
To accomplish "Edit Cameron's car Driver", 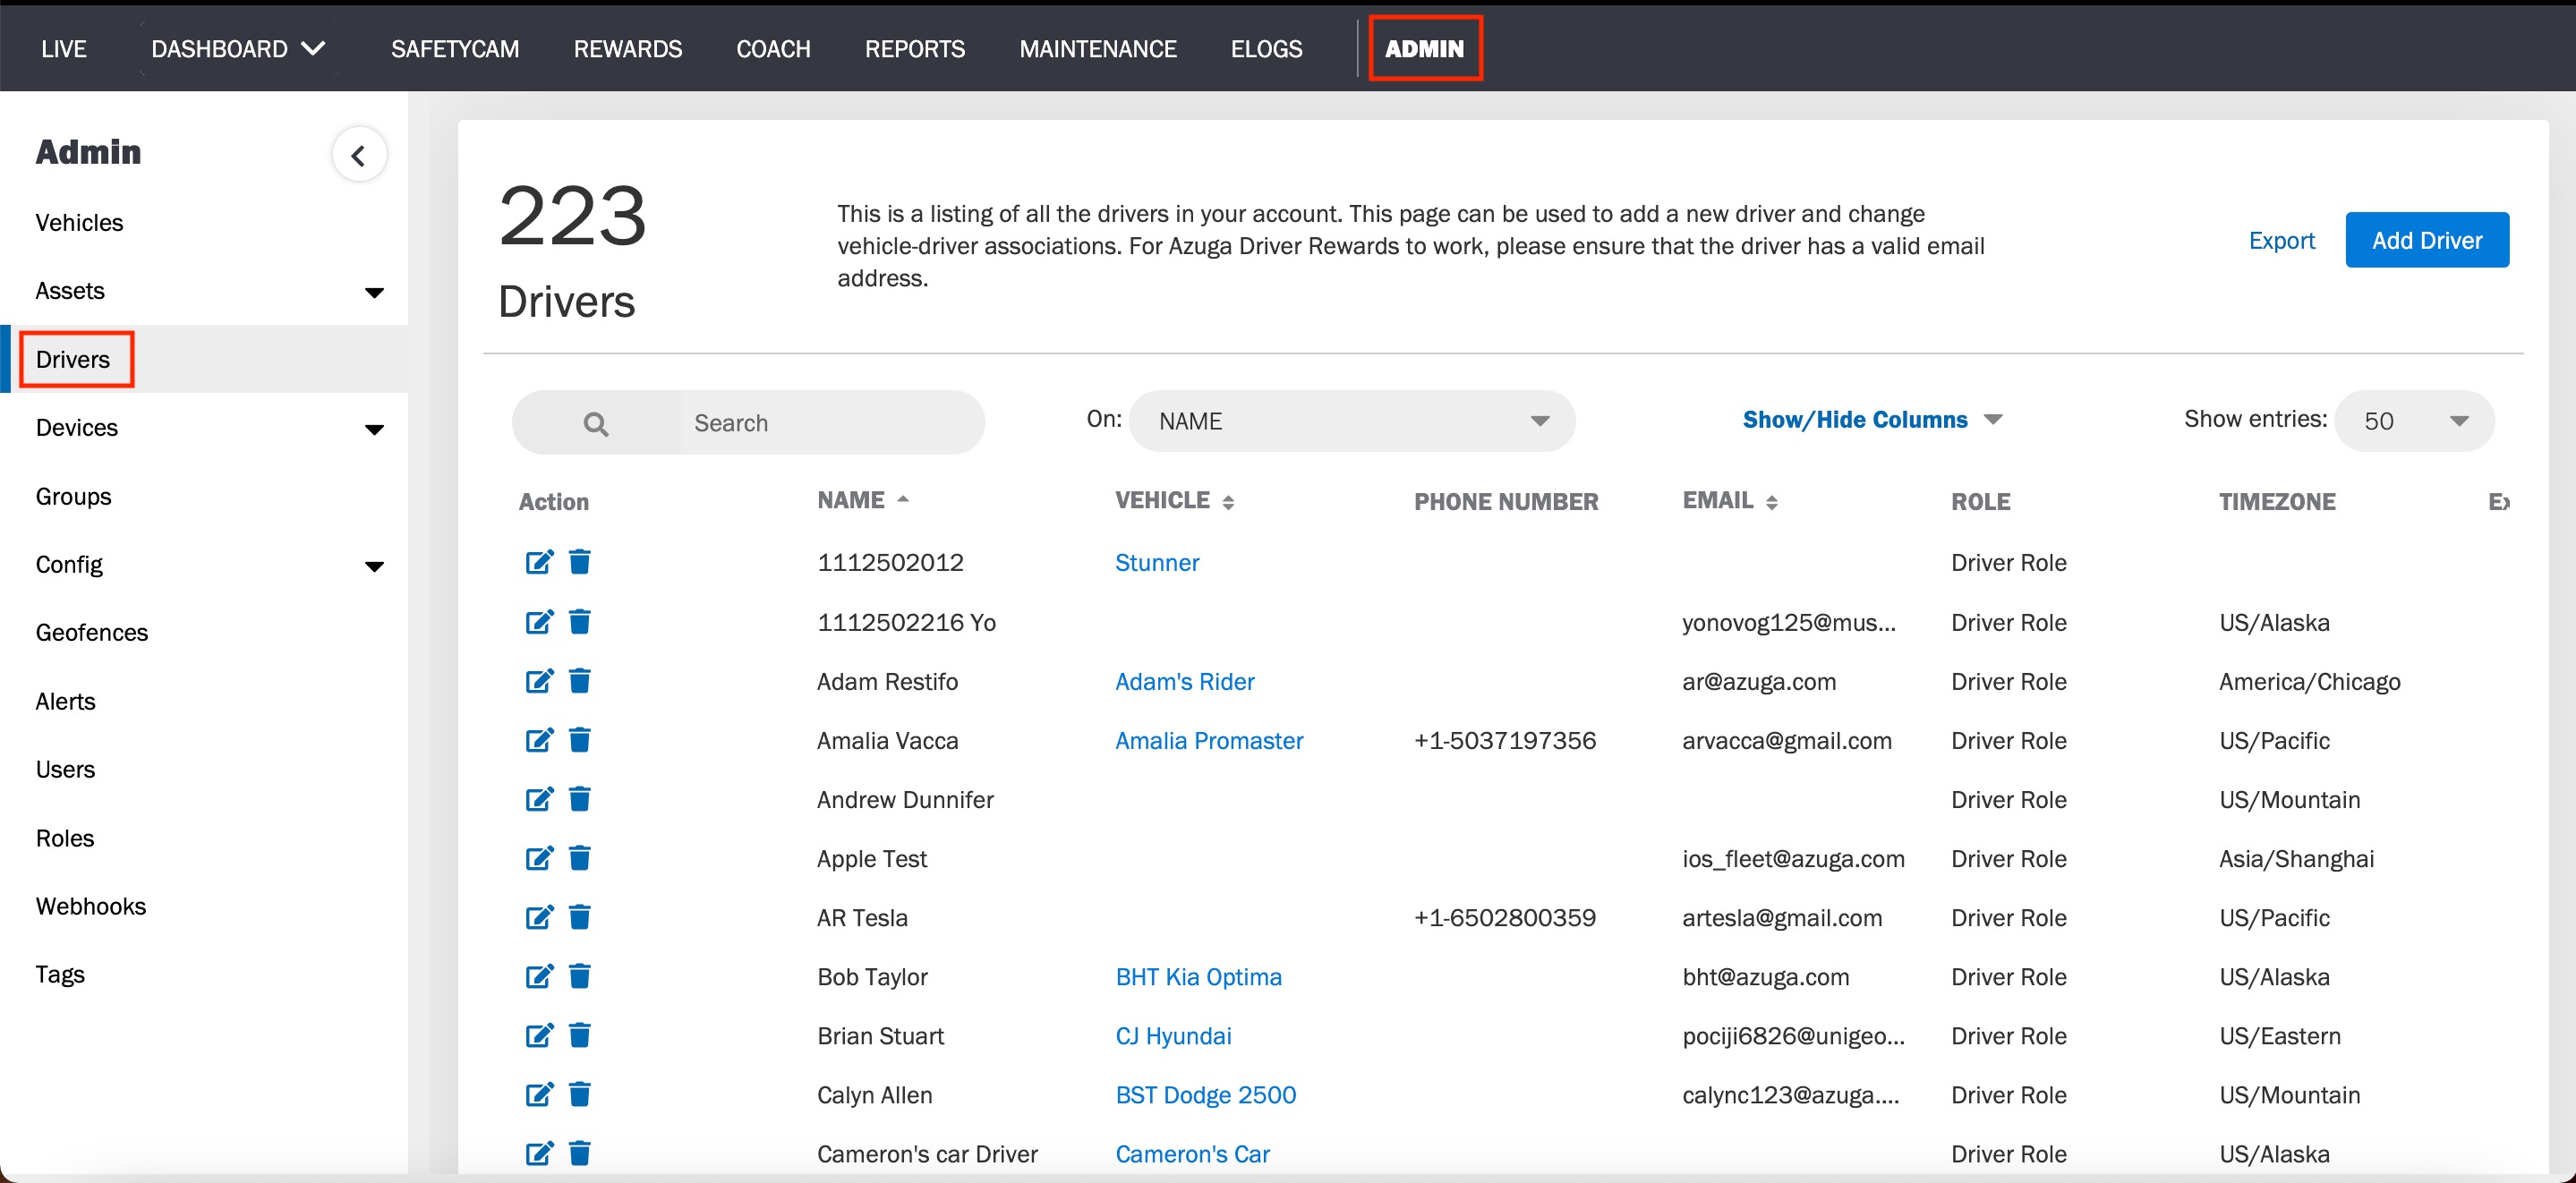I will [x=539, y=1153].
